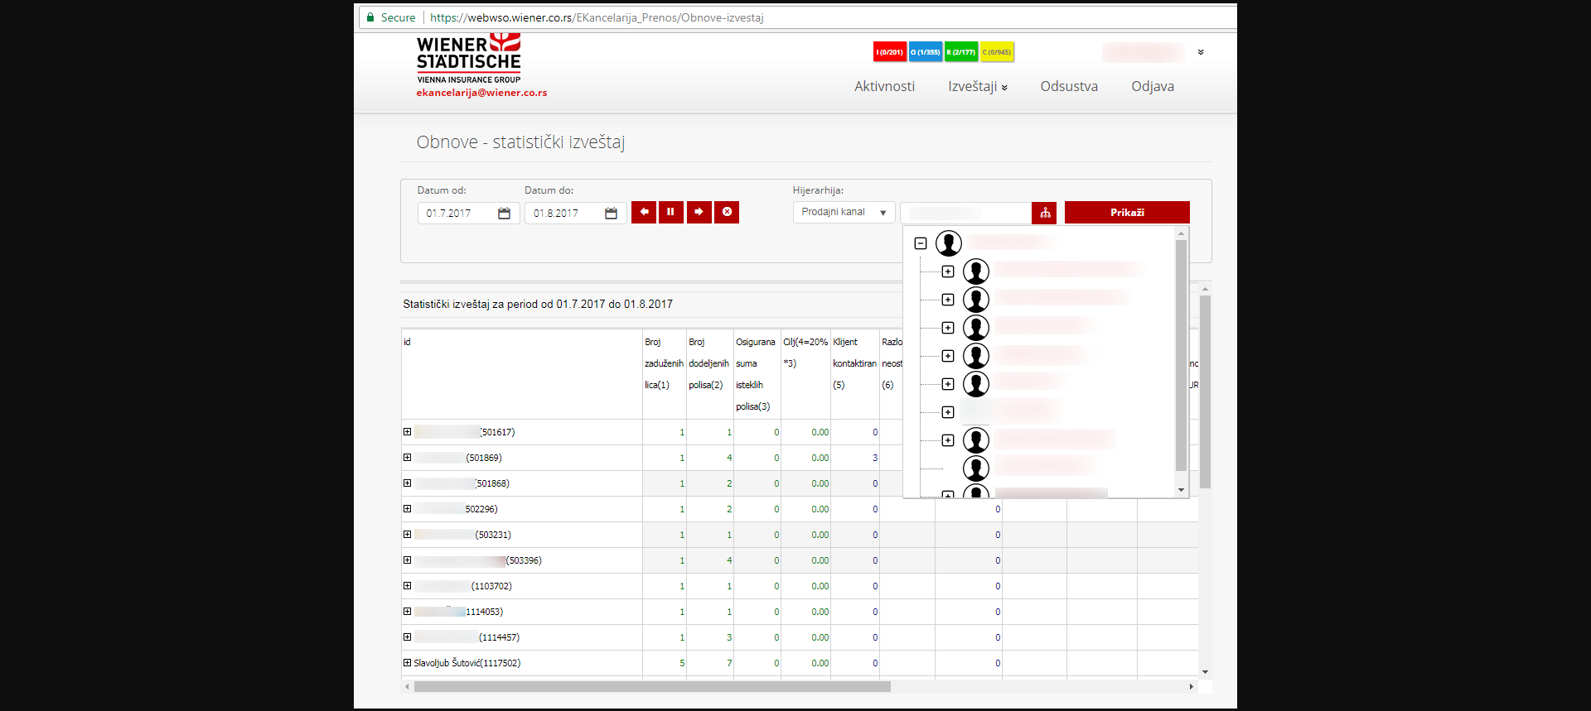Click the red right arrow period button
This screenshot has width=1591, height=711.
[x=699, y=213]
